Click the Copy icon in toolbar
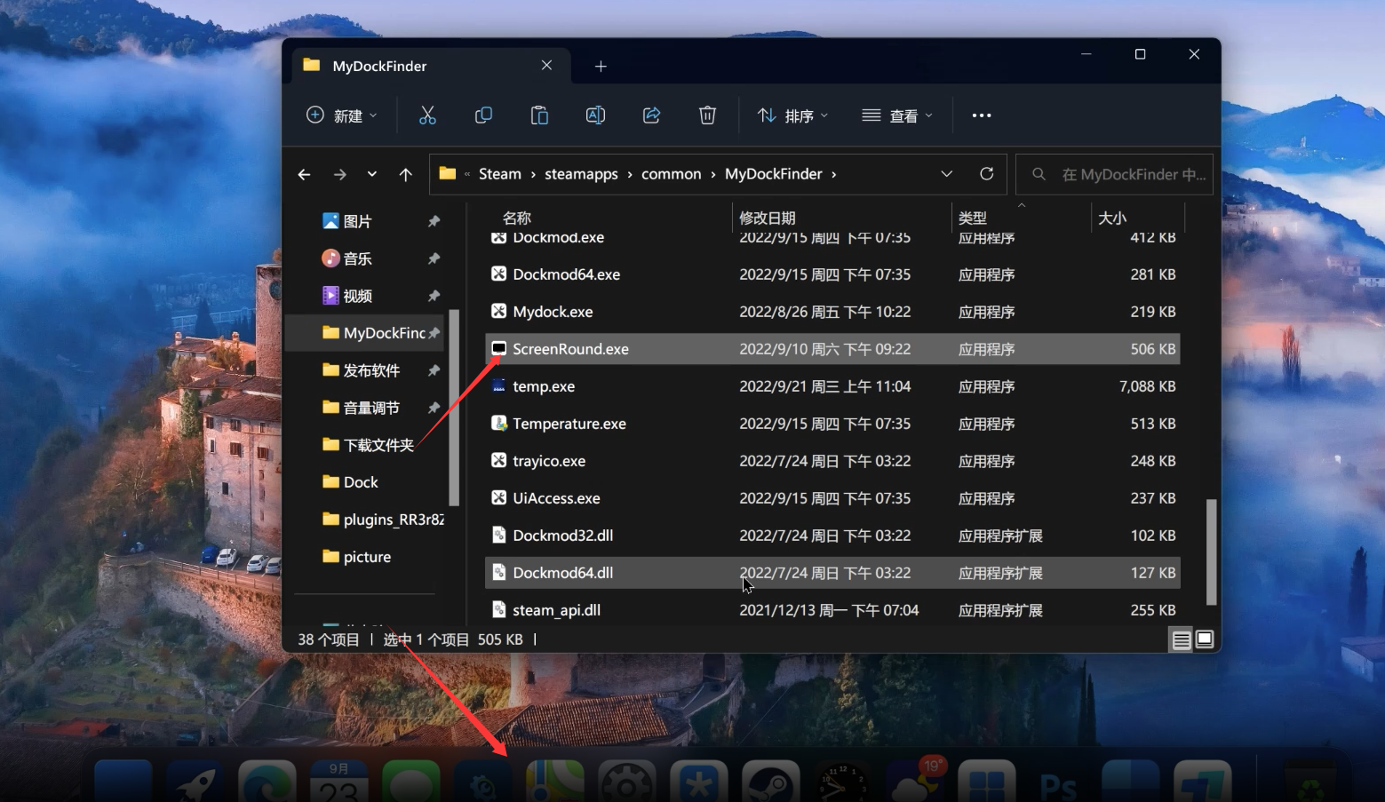1385x802 pixels. tap(483, 115)
